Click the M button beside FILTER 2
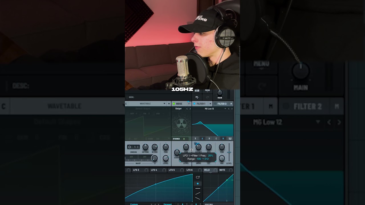The width and height of the screenshot is (365, 205). (x=231, y=104)
